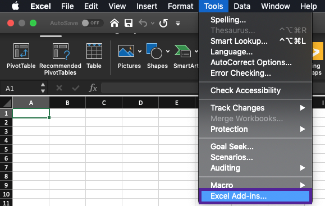This screenshot has width=325, height=206.
Task: Select row 5 header
Action: point(6,149)
